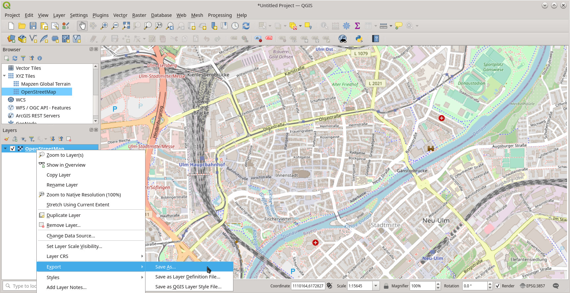
Task: Decrease the Rotation value stepper
Action: [490, 288]
